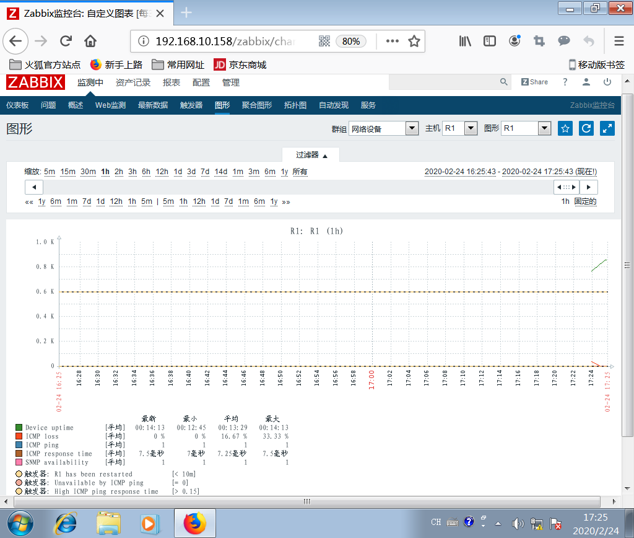Screen dimensions: 634x538
Task: Click the logout power icon
Action: coord(607,82)
